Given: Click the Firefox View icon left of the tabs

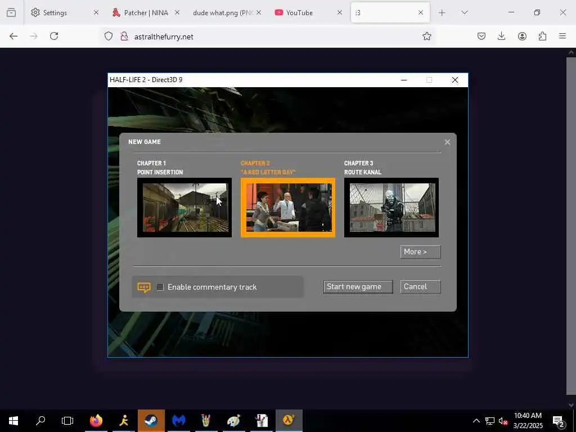Looking at the screenshot, I should click(x=11, y=12).
